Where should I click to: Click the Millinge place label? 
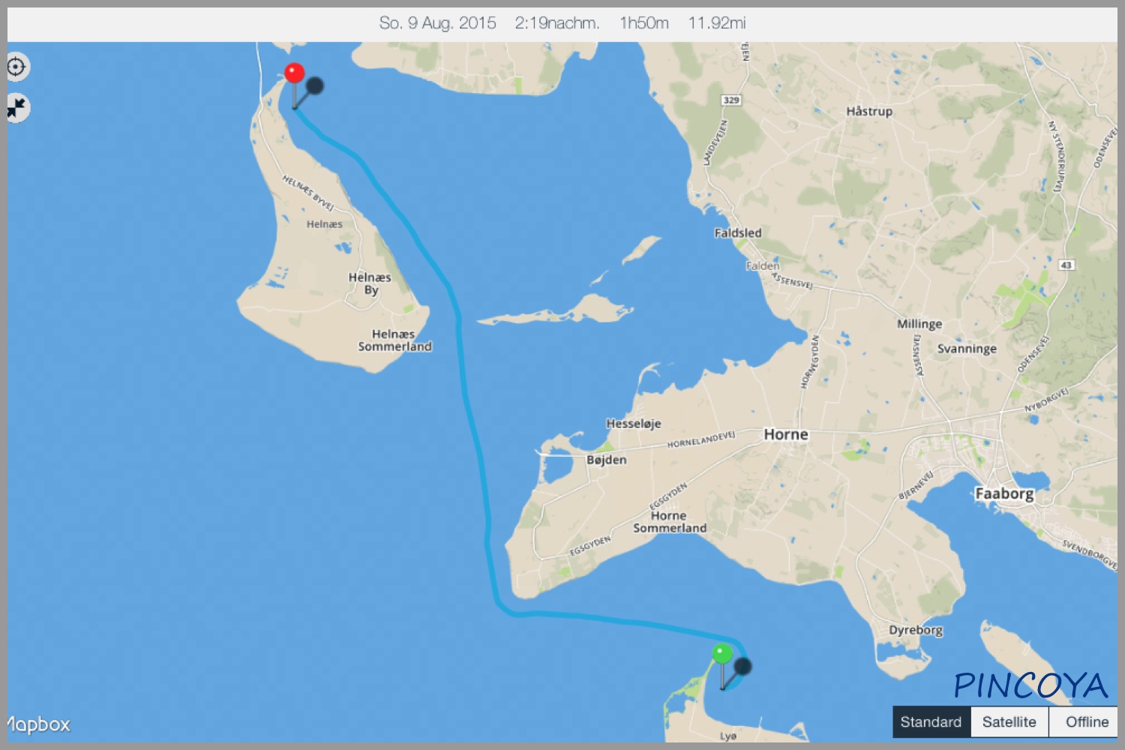coord(919,324)
